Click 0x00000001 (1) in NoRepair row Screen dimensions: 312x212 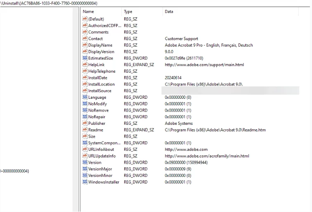pyautogui.click(x=178, y=117)
